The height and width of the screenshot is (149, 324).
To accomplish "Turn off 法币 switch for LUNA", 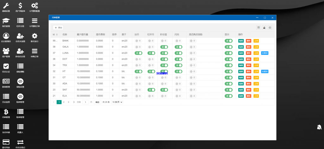I will [x=139, y=53].
